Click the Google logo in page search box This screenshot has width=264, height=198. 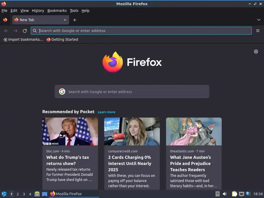(62, 92)
